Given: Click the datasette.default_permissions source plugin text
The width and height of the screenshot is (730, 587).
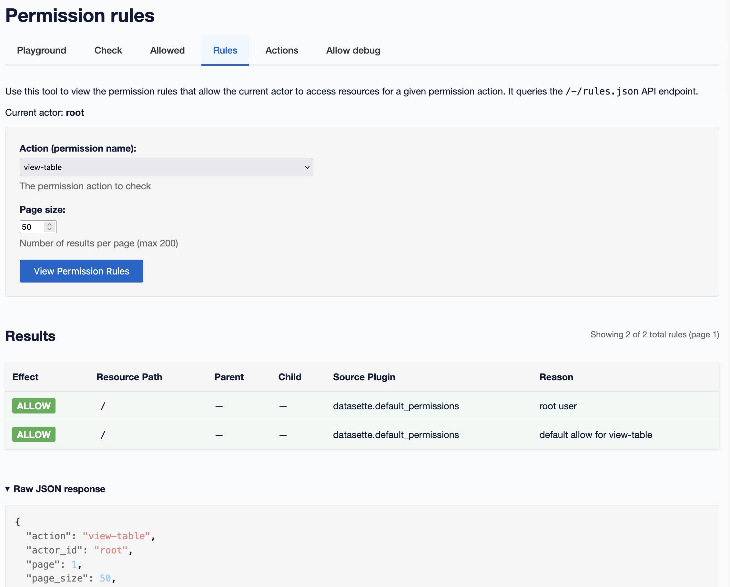Looking at the screenshot, I should click(x=396, y=406).
